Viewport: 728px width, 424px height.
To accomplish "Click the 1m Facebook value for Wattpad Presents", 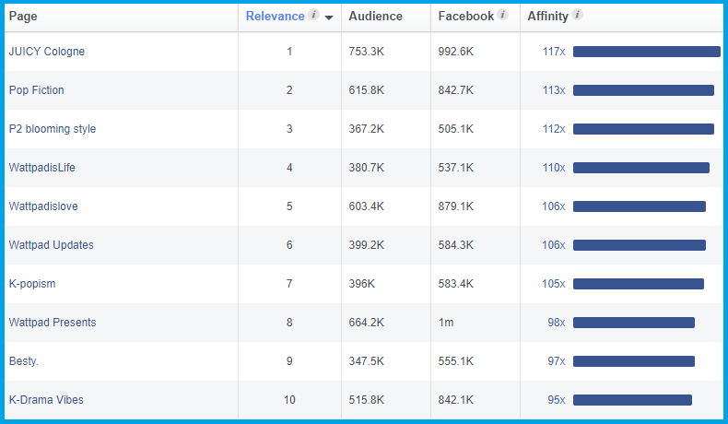I will pos(445,323).
